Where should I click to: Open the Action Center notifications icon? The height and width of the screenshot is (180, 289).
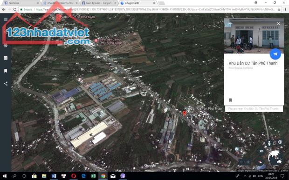point(282,176)
